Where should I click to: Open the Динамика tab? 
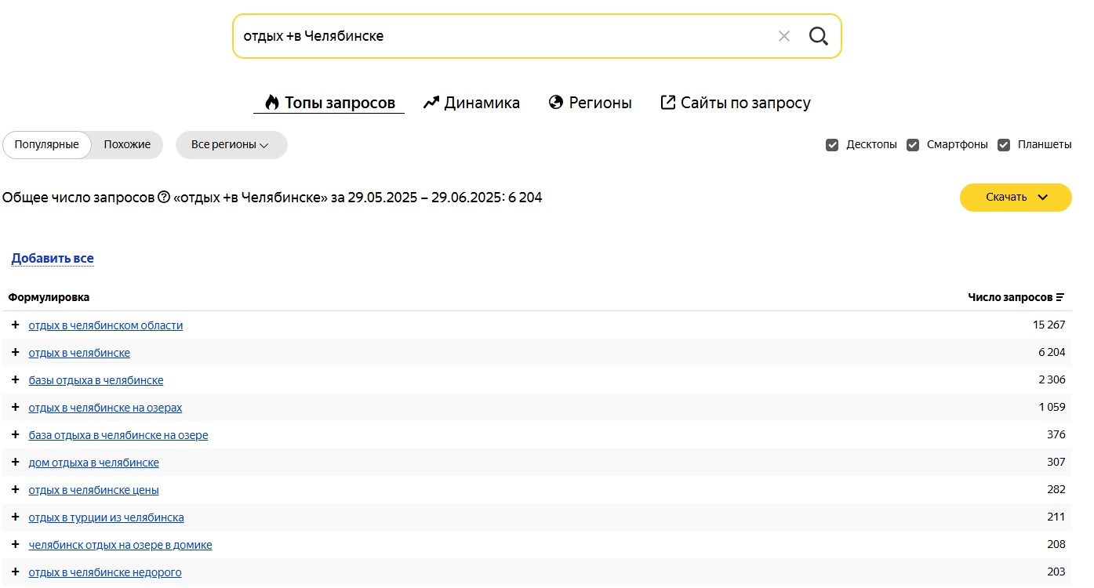471,103
